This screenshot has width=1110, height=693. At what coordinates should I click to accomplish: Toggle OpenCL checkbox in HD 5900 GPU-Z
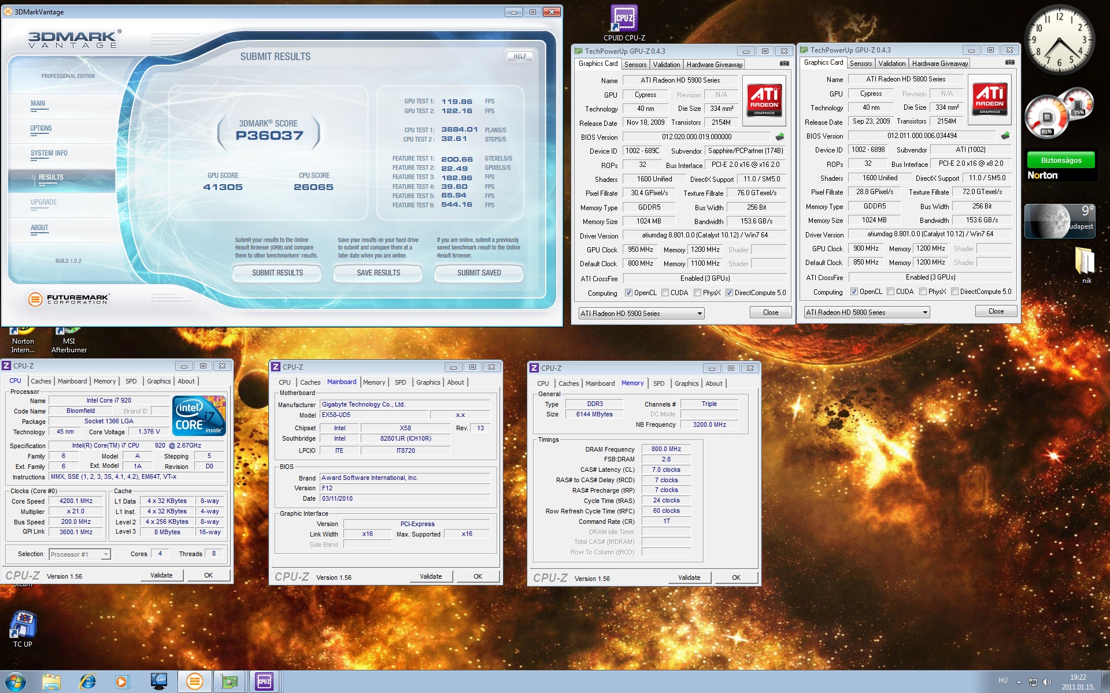628,293
